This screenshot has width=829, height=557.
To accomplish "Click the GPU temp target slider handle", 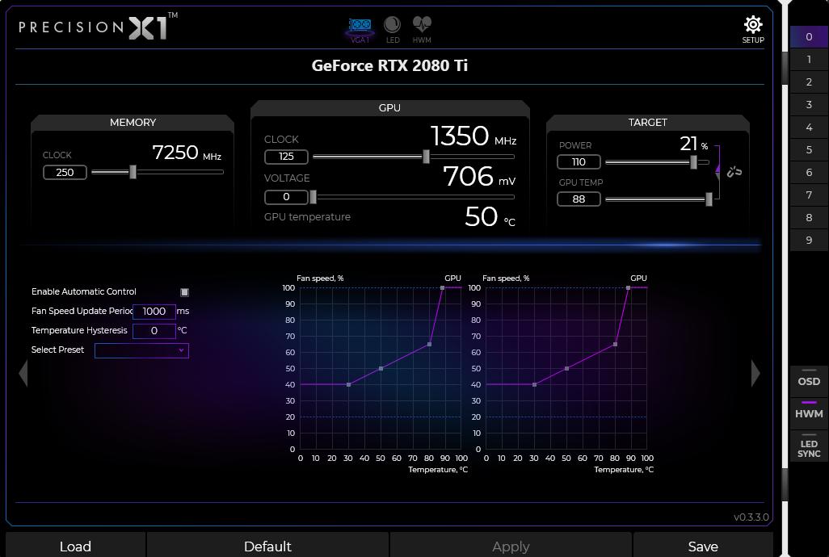I will pos(709,199).
